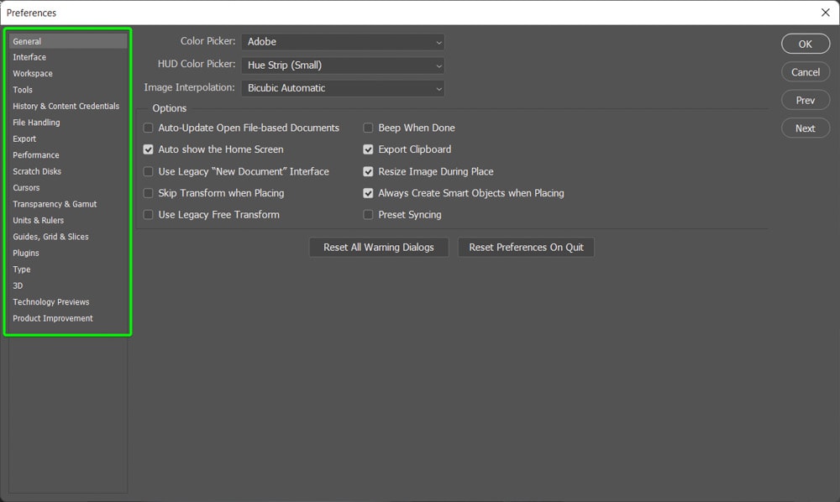Expand the HUD Color Picker dropdown

343,65
